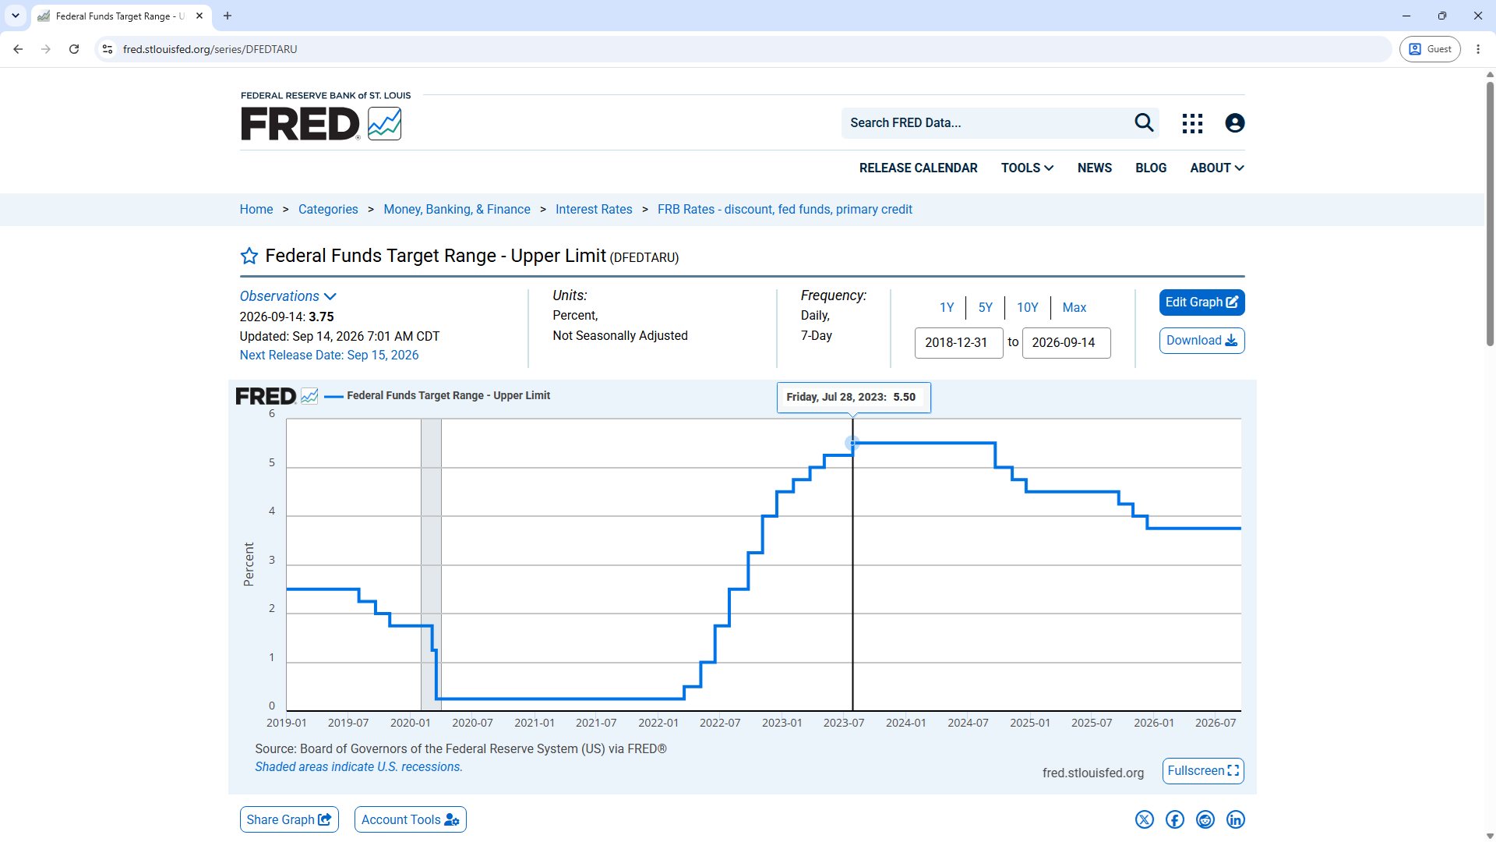This screenshot has width=1496, height=842.
Task: Open Account Tools
Action: click(411, 819)
